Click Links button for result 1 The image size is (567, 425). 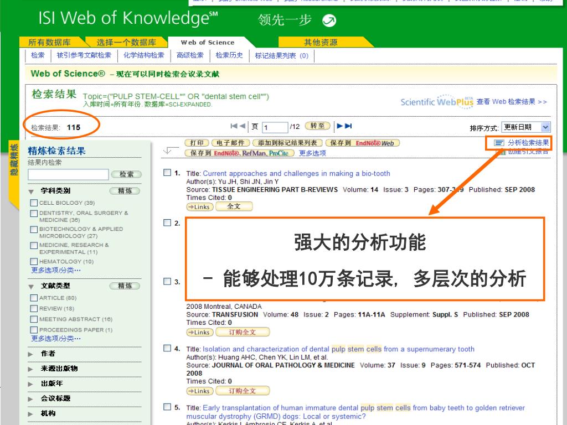coord(199,207)
